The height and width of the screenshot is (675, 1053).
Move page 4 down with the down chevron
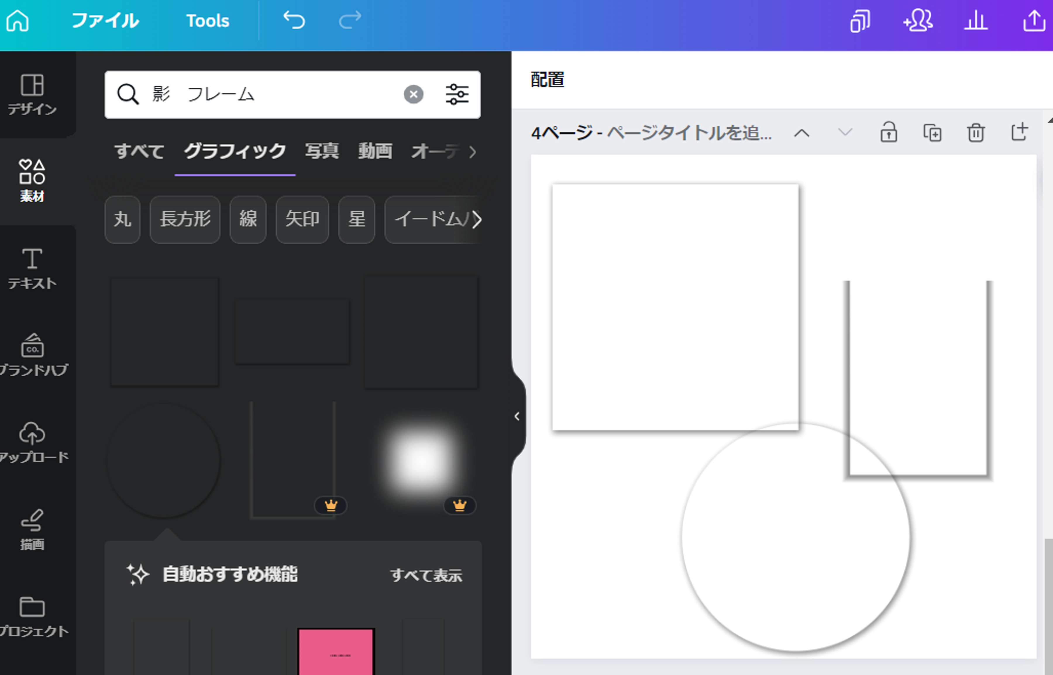click(845, 132)
